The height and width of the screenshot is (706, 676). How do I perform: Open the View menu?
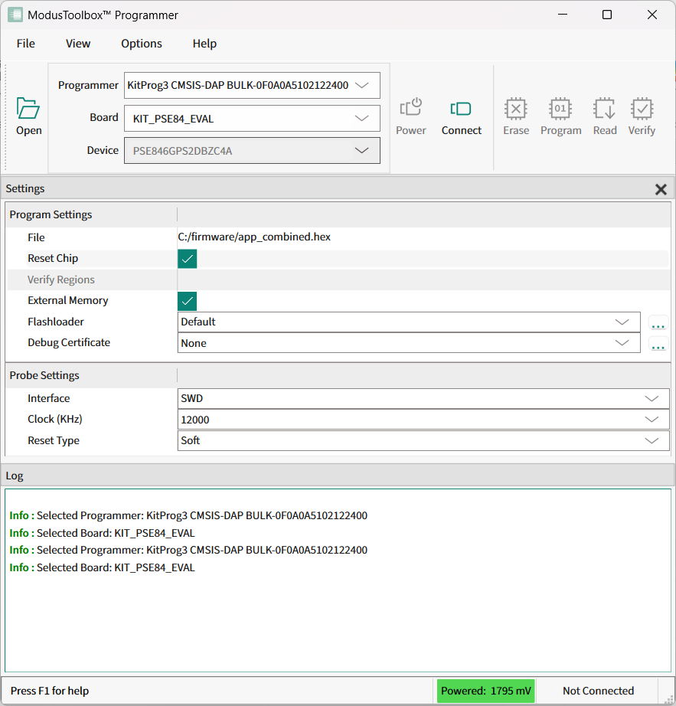(x=78, y=44)
